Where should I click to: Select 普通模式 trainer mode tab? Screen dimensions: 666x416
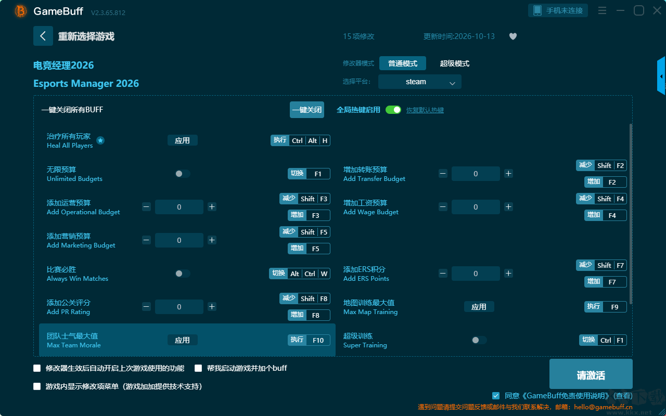[x=403, y=63]
